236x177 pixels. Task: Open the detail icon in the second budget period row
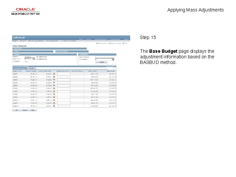tap(54, 77)
